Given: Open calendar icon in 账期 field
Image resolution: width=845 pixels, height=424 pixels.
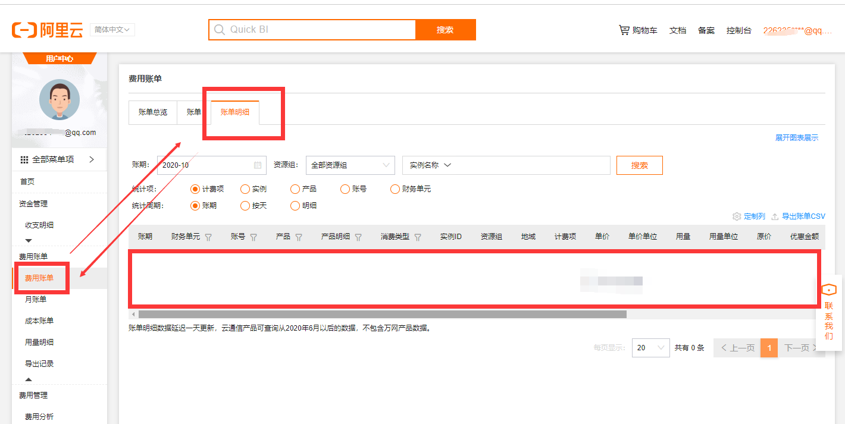Looking at the screenshot, I should (x=258, y=165).
